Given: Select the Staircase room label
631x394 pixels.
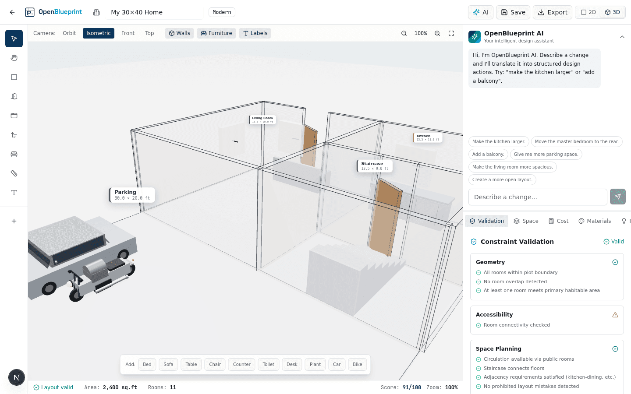Looking at the screenshot, I should 375,166.
